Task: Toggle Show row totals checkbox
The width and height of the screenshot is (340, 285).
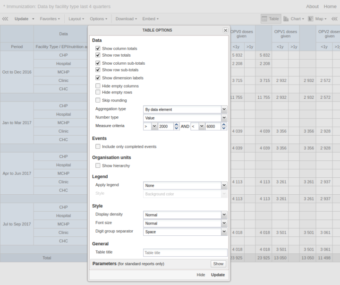Action: (x=98, y=55)
